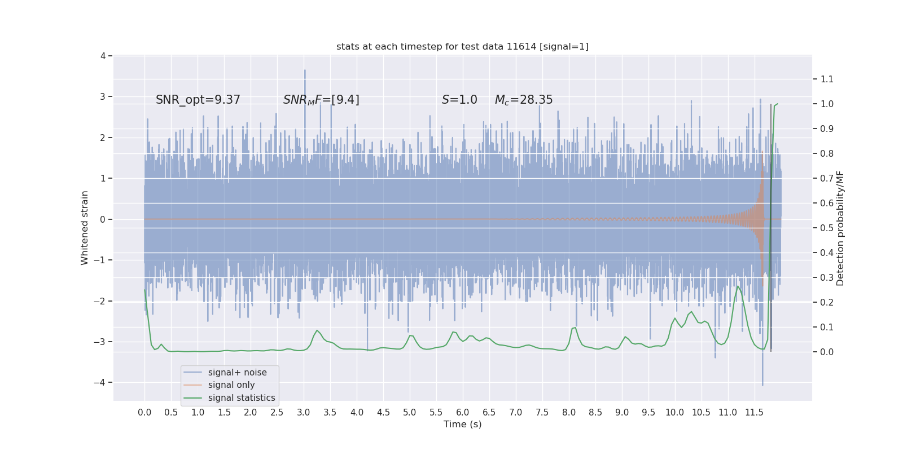
Task: Click the S=1.0 annotation text
Action: pyautogui.click(x=459, y=100)
